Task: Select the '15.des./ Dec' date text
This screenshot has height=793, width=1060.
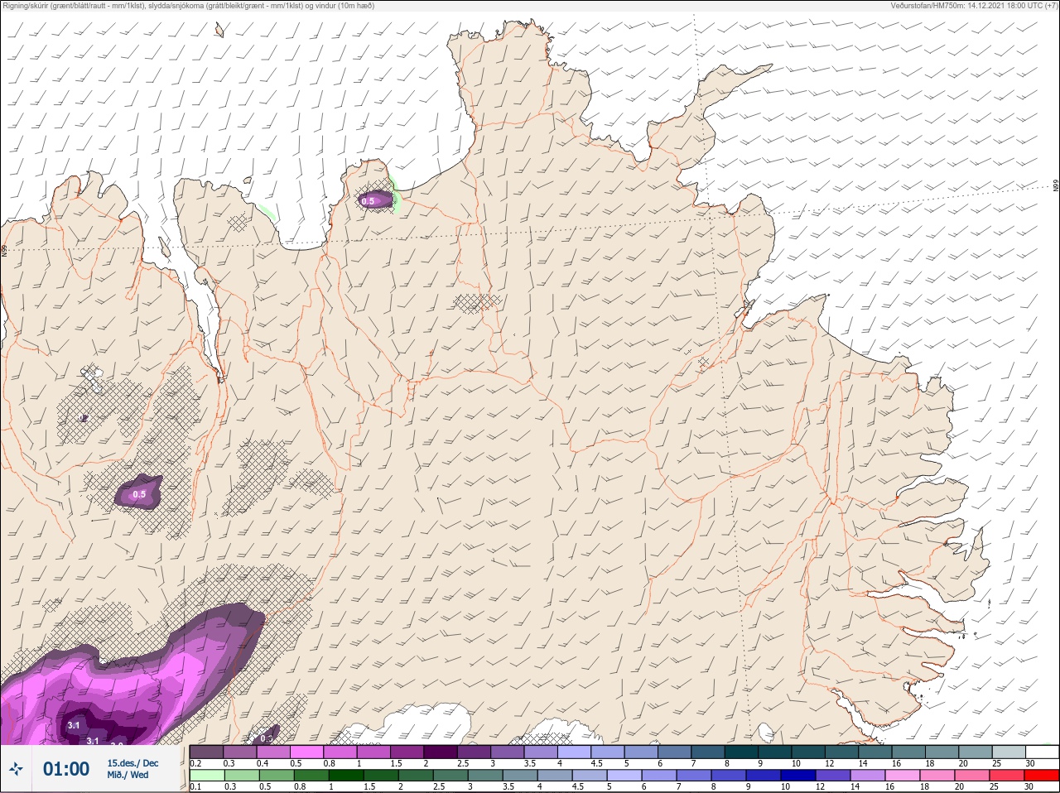Action: [132, 762]
